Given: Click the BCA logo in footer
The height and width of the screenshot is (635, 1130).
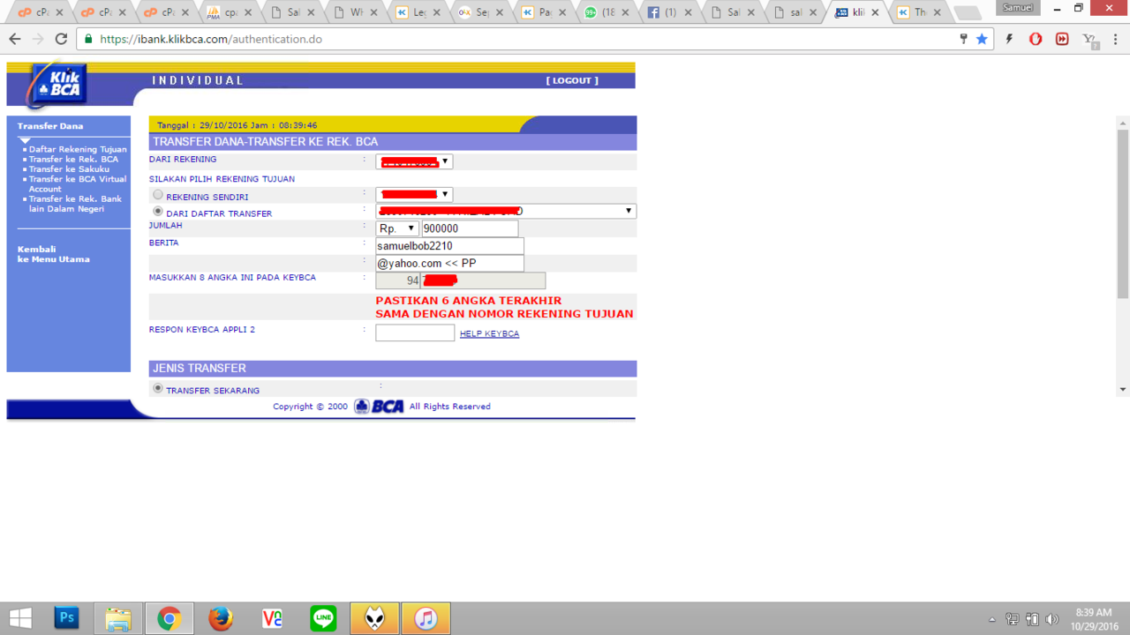Looking at the screenshot, I should pos(379,407).
